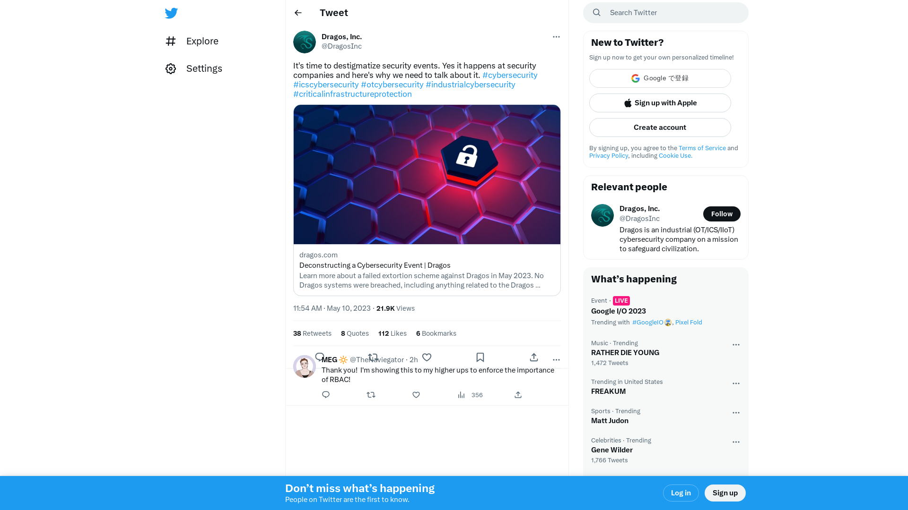Click the Follow button for Dragos Inc
The image size is (908, 510).
click(x=722, y=213)
